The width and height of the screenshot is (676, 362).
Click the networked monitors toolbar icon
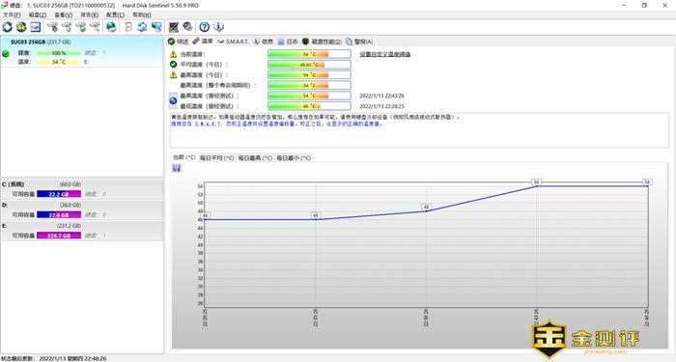[156, 27]
